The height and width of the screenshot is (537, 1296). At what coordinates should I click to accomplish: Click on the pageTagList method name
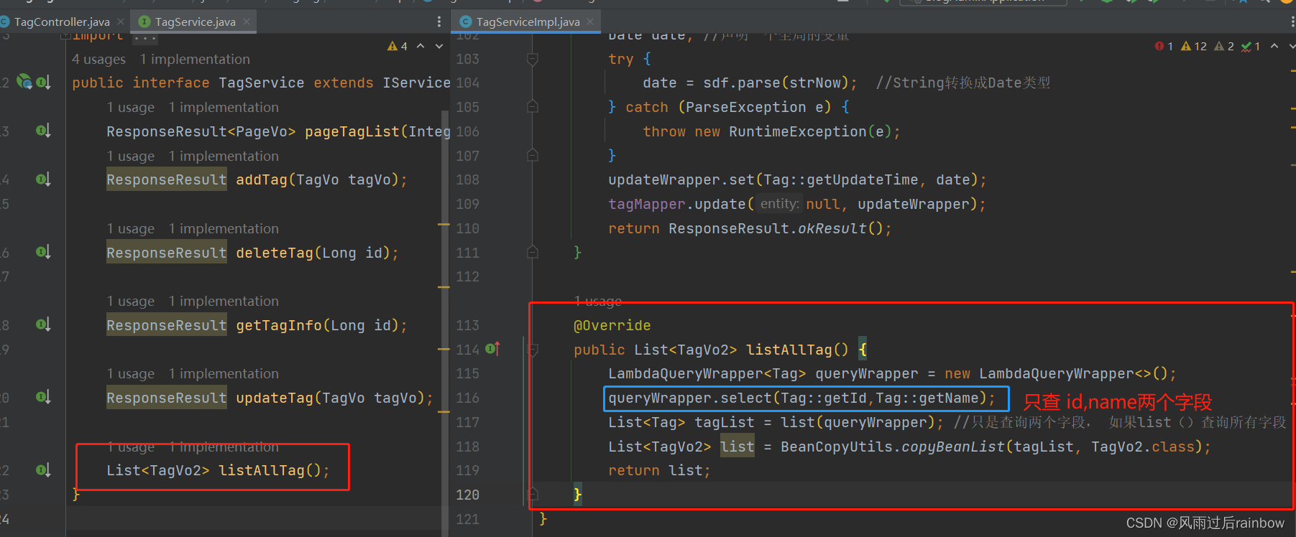352,131
